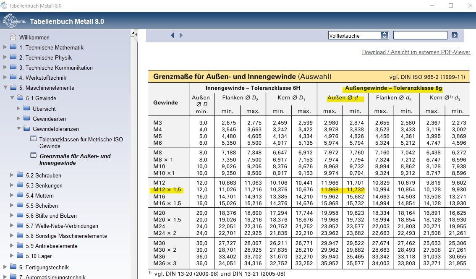The image size is (476, 279).
Task: Click folder icon of 1. Technische Mathematik
Action: (13, 47)
